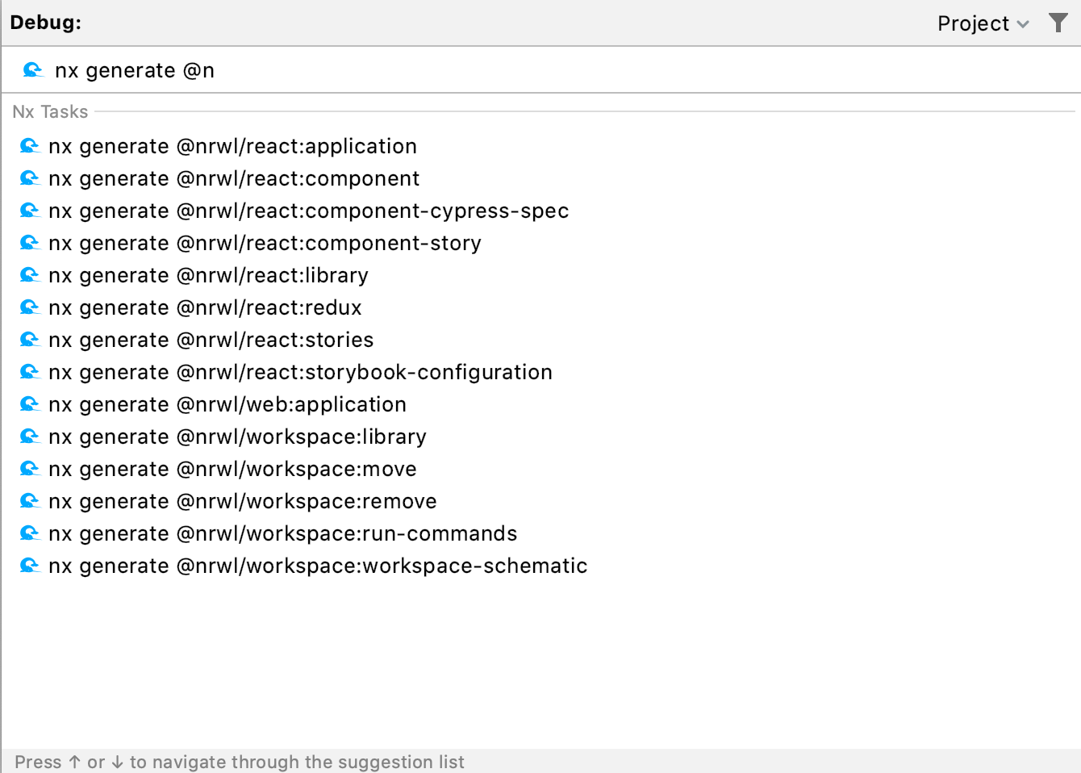The height and width of the screenshot is (773, 1081).
Task: Click the Nx wave icon in the search field
Action: [32, 70]
